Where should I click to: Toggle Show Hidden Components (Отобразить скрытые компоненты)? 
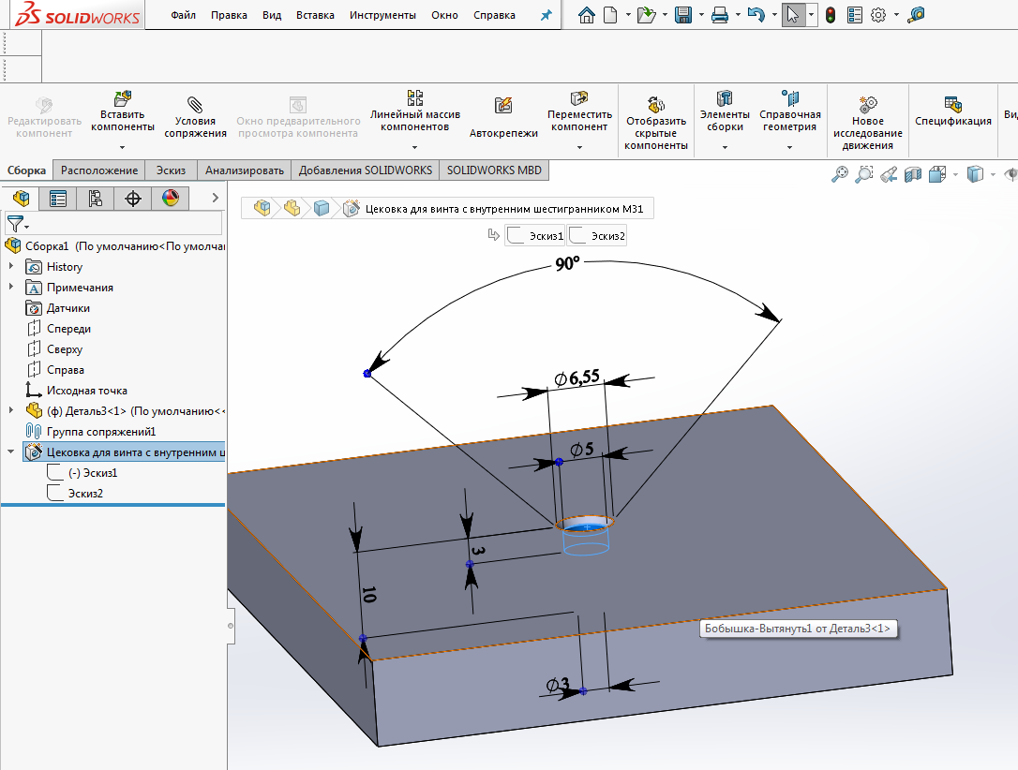pyautogui.click(x=656, y=120)
